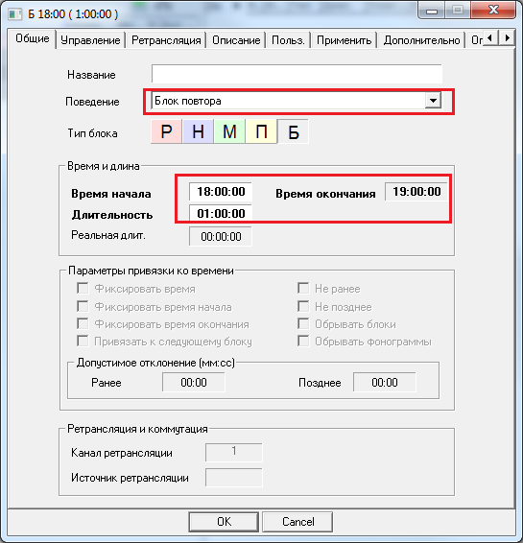Confirm with the OK button
The image size is (523, 543).
(224, 522)
